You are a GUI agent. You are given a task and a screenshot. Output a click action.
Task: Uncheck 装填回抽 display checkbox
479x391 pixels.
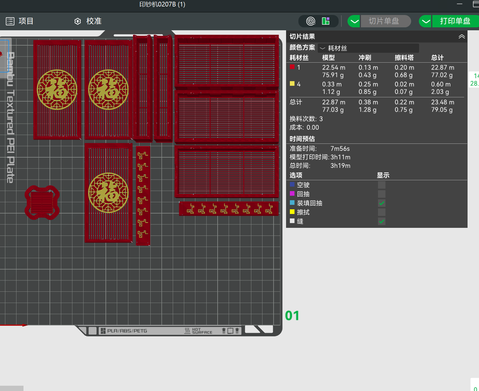[x=381, y=203]
